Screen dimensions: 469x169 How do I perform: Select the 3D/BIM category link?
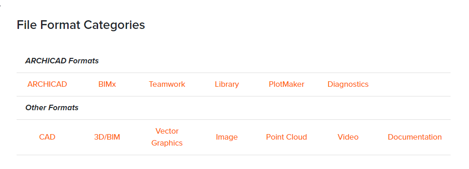[107, 137]
